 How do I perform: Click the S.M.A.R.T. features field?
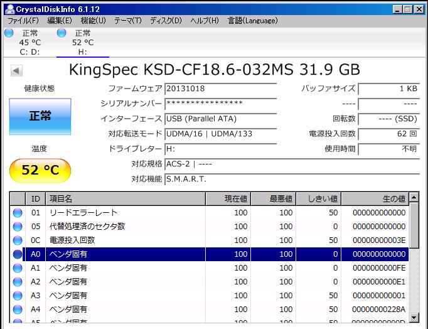click(x=292, y=179)
